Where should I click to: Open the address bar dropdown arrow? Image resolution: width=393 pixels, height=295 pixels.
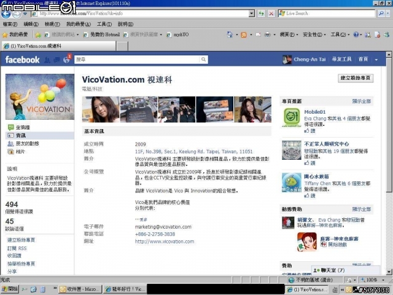[x=252, y=14]
